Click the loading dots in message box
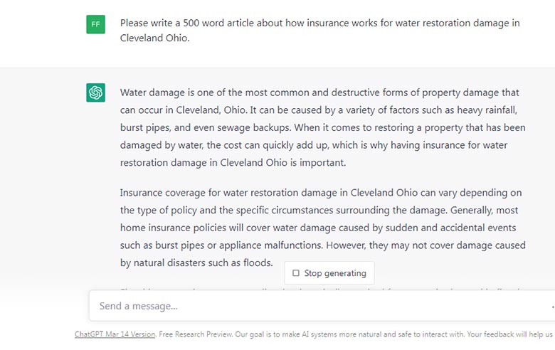The image size is (555, 350). 552,307
